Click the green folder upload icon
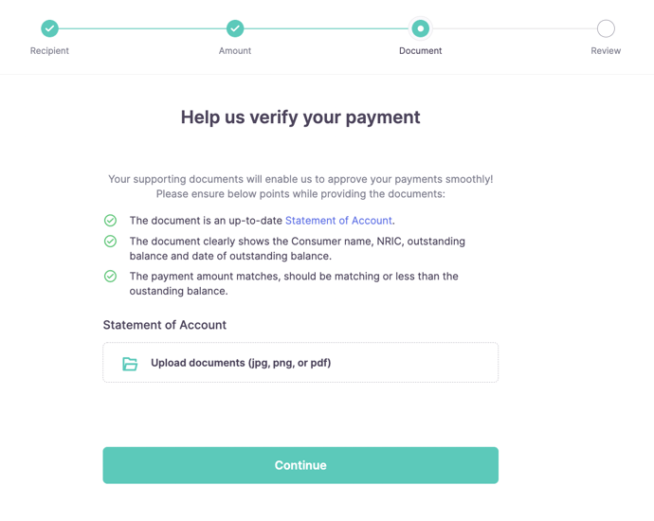This screenshot has height=521, width=654. coord(130,363)
